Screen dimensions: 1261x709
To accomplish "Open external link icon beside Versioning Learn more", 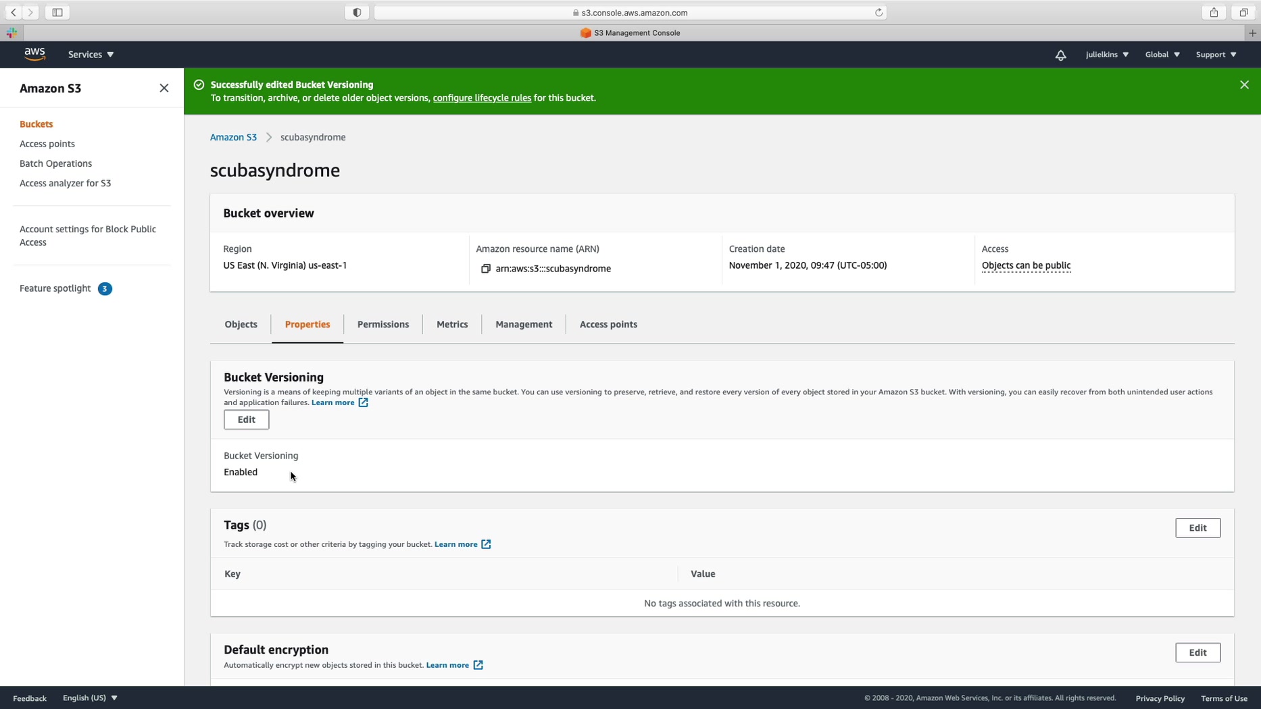I will [x=363, y=402].
